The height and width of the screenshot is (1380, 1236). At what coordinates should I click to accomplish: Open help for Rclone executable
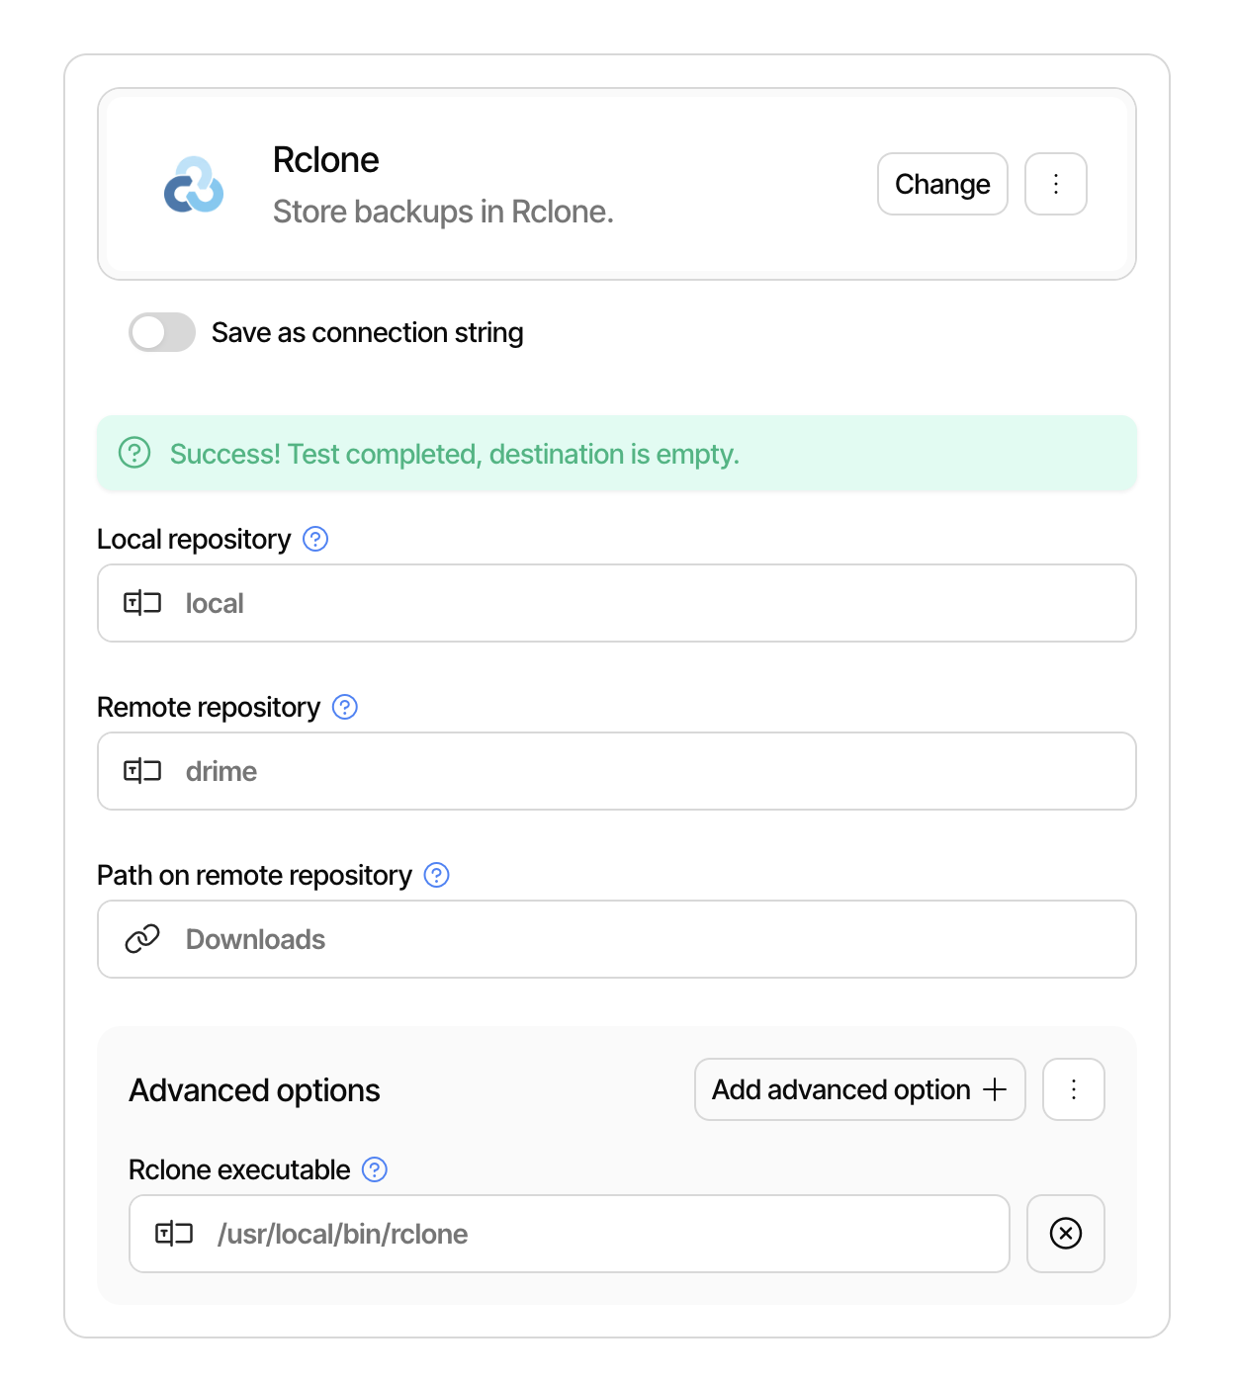[x=375, y=1169]
